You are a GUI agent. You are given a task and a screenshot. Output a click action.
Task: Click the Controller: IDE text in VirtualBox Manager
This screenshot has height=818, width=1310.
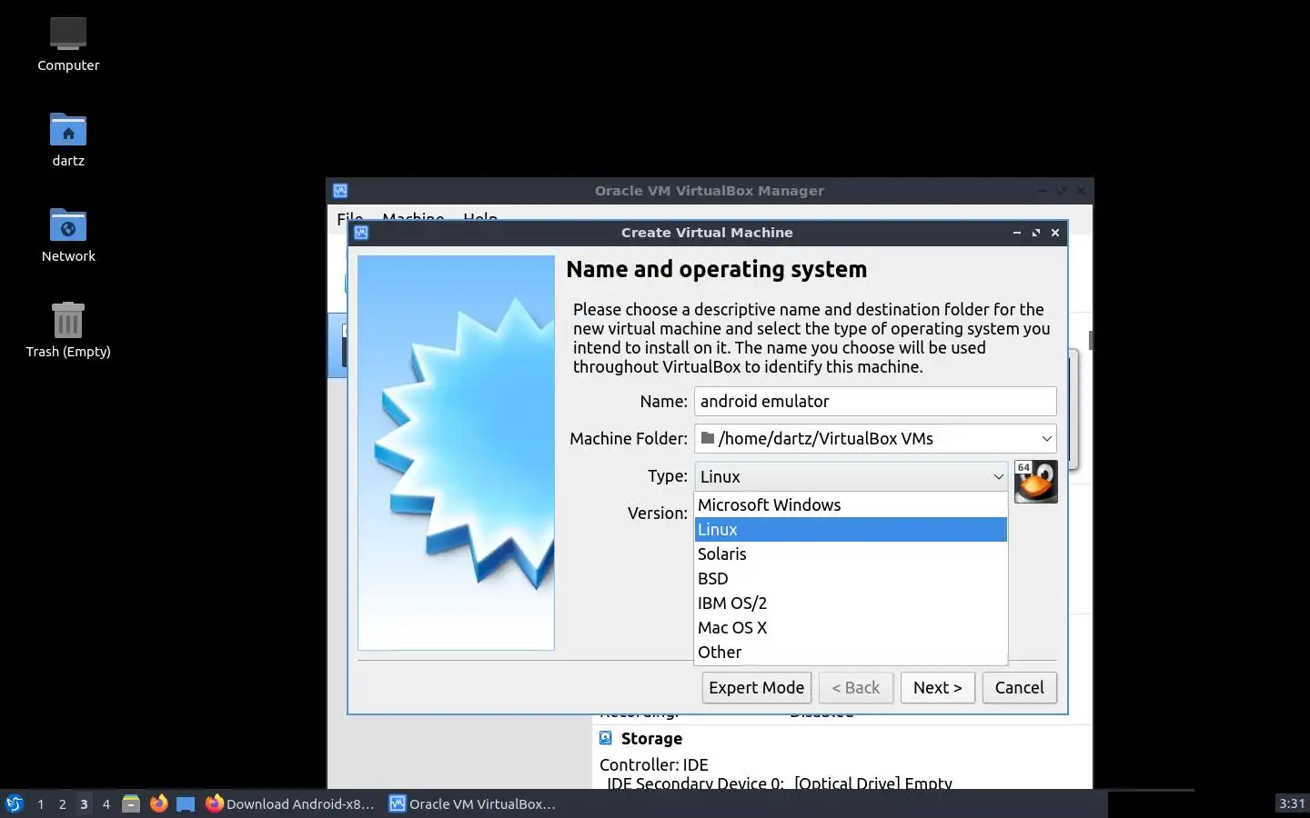(x=654, y=764)
